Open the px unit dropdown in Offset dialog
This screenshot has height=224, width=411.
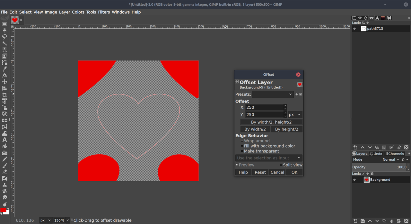[x=294, y=114]
